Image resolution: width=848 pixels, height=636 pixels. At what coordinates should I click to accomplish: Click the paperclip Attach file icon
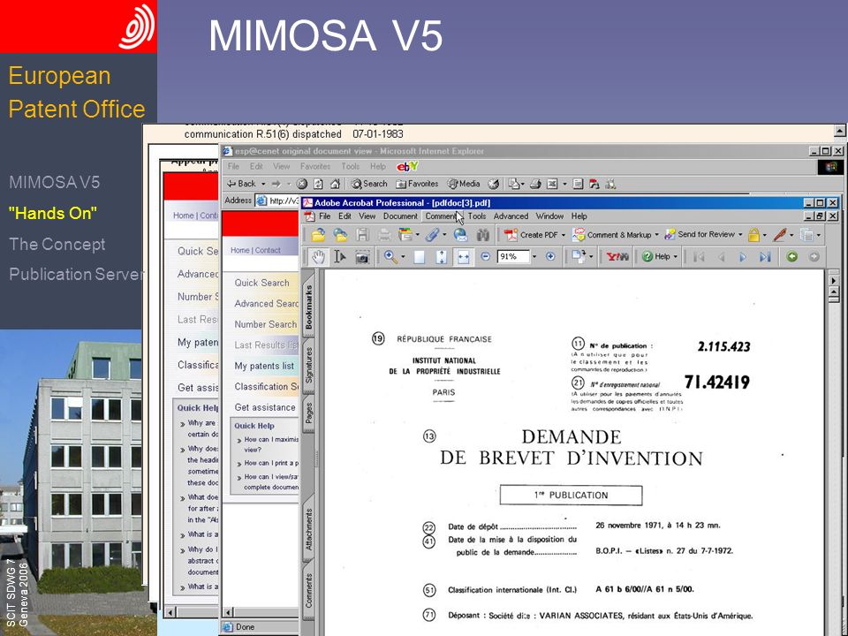(432, 235)
